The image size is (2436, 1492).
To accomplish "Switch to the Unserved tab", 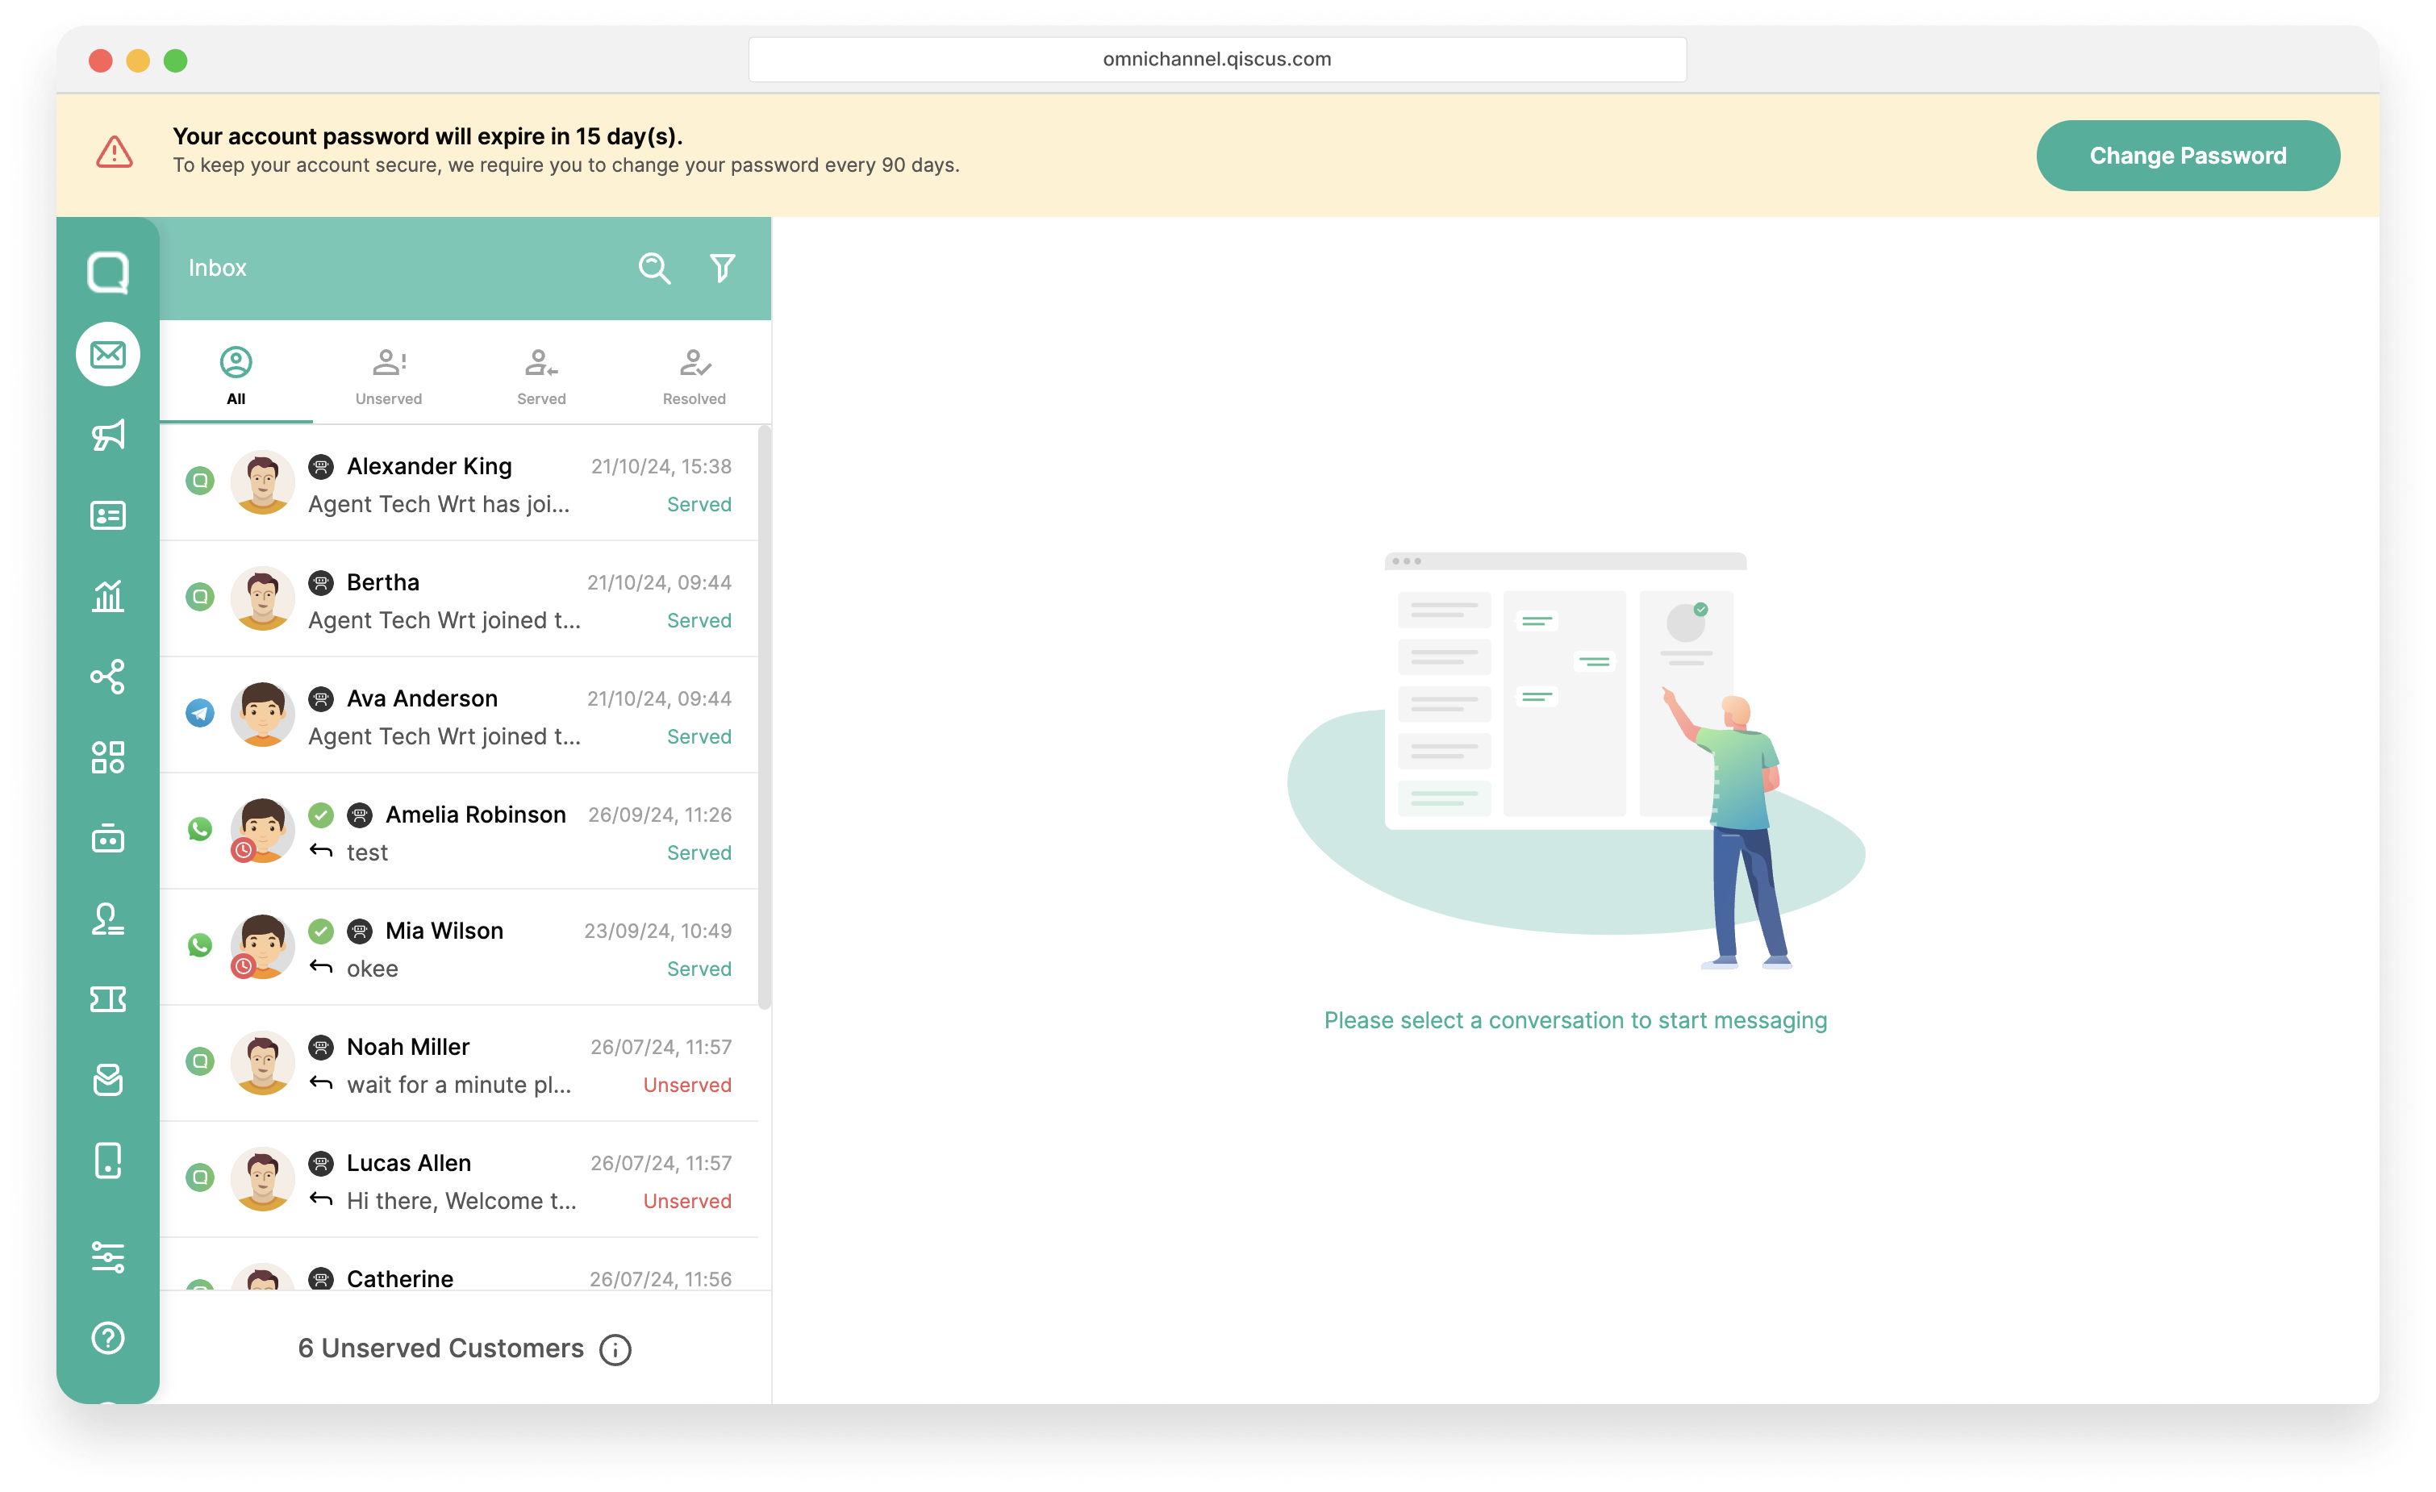I will click(x=389, y=373).
